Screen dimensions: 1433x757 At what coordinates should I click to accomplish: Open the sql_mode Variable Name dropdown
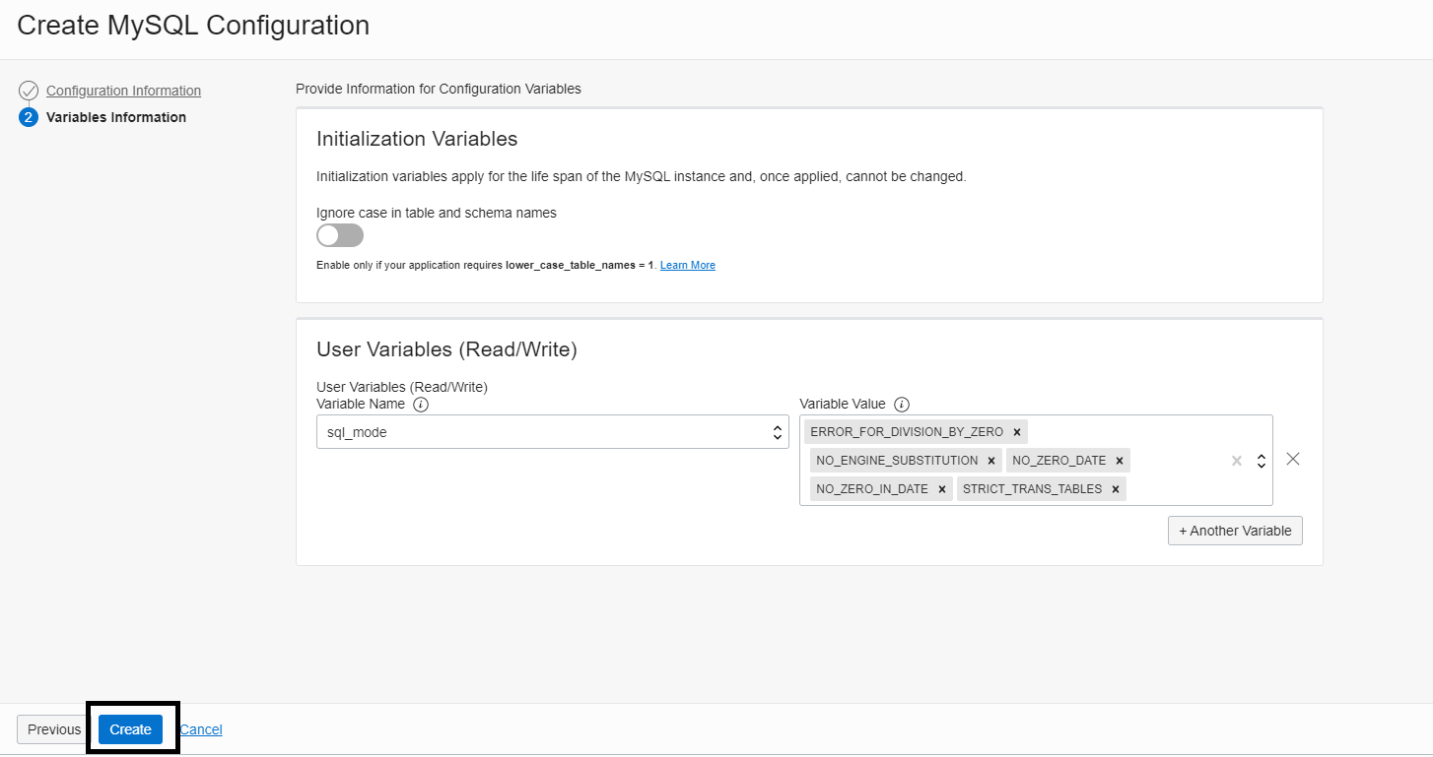click(552, 432)
